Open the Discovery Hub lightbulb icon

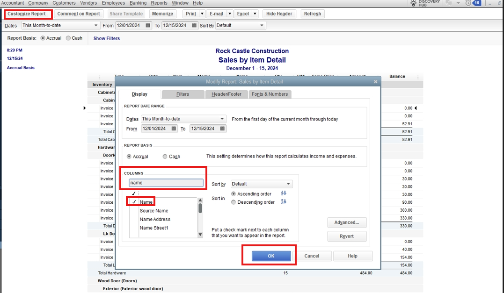click(x=413, y=3)
